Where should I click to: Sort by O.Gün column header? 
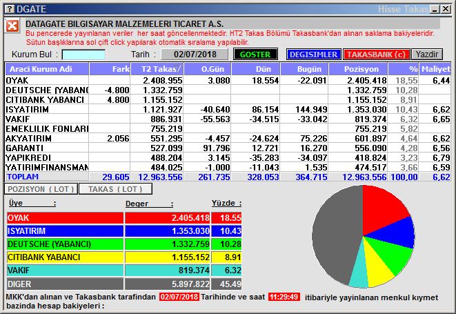pyautogui.click(x=208, y=69)
